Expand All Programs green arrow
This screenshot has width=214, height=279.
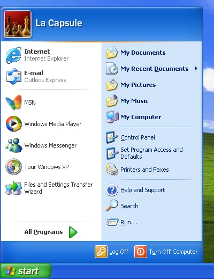pos(73,232)
